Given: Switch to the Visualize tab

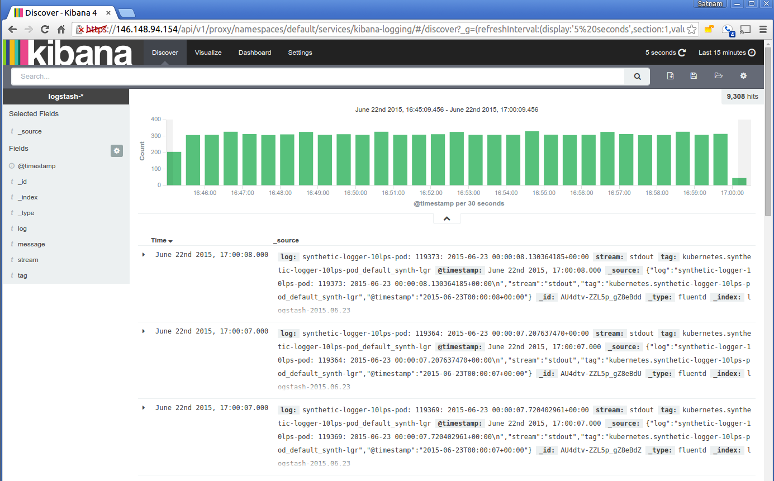Looking at the screenshot, I should point(208,52).
